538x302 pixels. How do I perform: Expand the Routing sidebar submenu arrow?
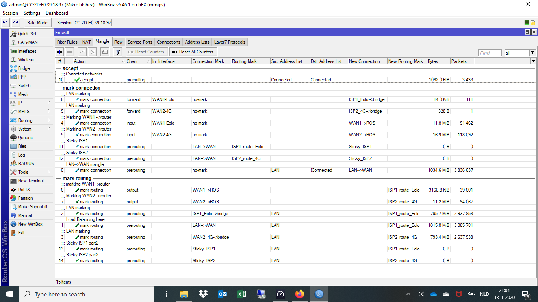pos(49,120)
